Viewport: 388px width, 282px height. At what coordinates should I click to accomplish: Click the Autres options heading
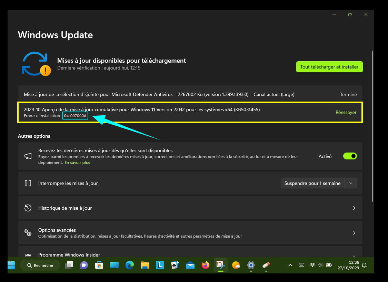pyautogui.click(x=34, y=136)
